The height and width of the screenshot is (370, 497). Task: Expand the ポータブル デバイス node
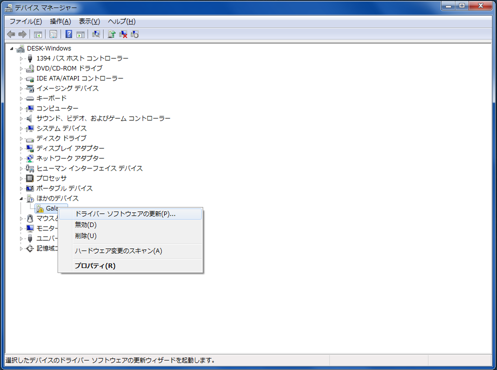21,188
